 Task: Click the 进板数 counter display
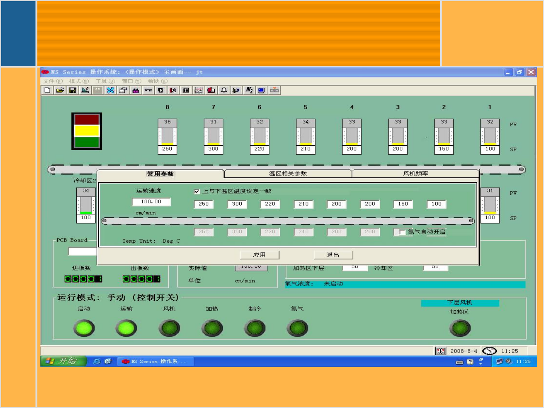pyautogui.click(x=83, y=279)
